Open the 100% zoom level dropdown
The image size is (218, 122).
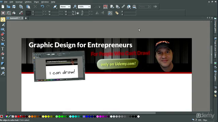tap(84, 7)
